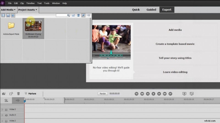Click the 00:01:29:21 mark on timeline ruler
This screenshot has width=220, height=123.
pyautogui.click(x=89, y=99)
